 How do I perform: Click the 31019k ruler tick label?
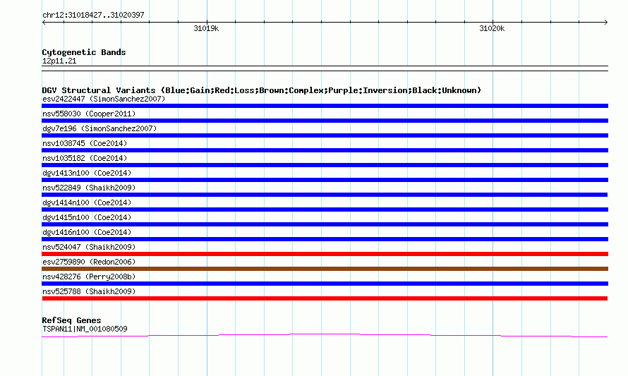206,28
